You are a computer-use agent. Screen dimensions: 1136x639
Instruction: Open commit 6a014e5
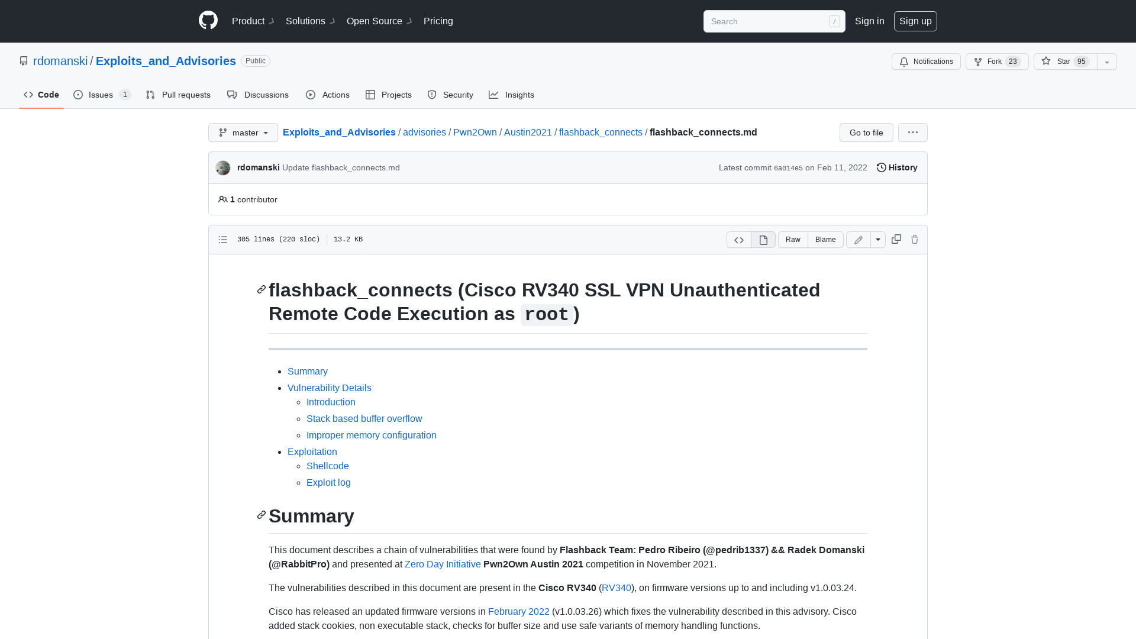788,168
